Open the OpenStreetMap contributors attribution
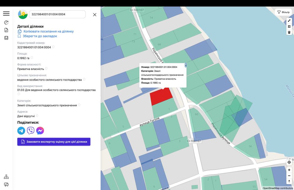Viewport: 294px width, 190px height. [x=278, y=188]
